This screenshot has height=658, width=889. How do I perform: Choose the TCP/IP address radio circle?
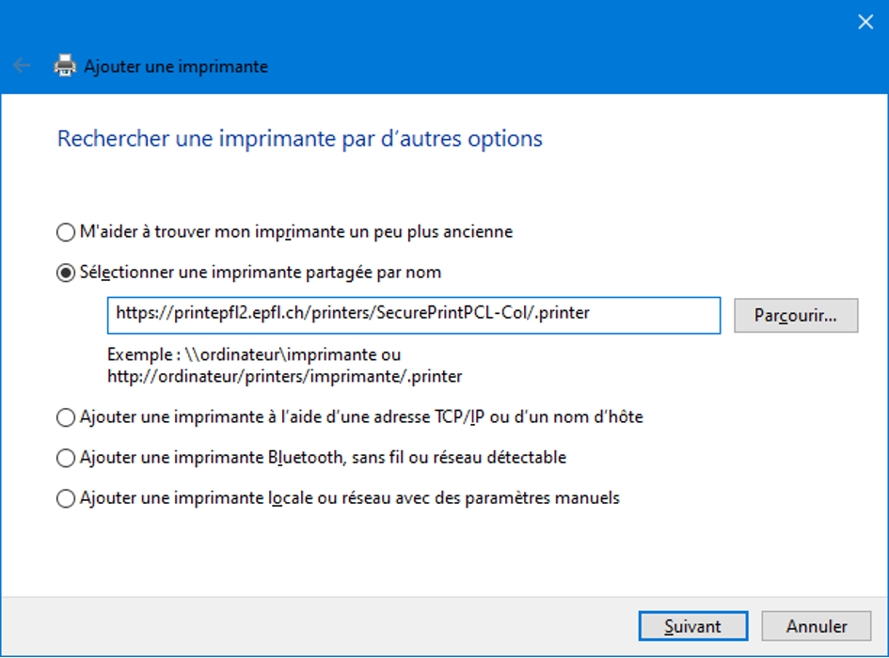pos(66,417)
